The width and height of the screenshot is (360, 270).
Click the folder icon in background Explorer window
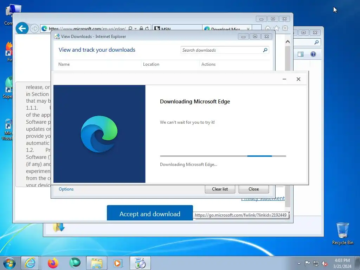(x=59, y=227)
